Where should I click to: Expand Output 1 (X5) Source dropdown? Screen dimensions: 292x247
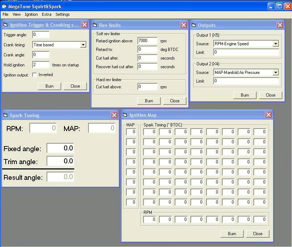coord(275,44)
